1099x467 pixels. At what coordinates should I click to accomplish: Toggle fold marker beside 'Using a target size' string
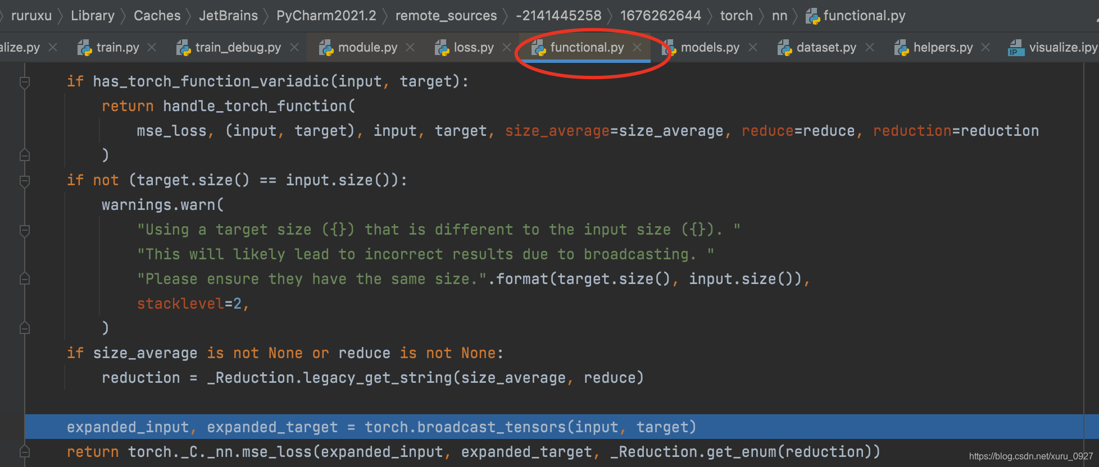coord(25,230)
